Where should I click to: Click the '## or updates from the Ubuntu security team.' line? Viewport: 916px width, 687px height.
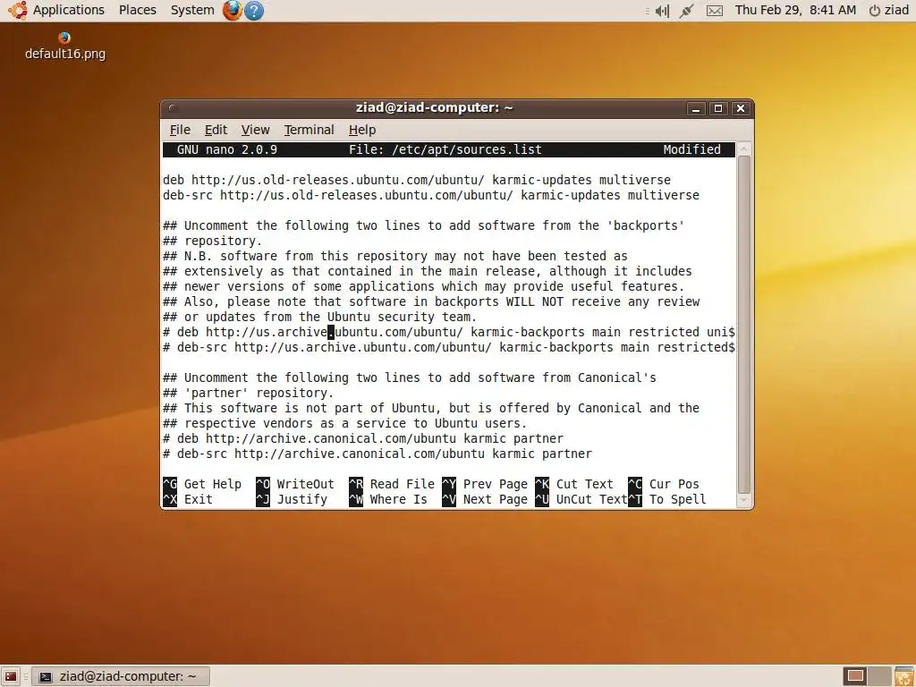point(320,317)
